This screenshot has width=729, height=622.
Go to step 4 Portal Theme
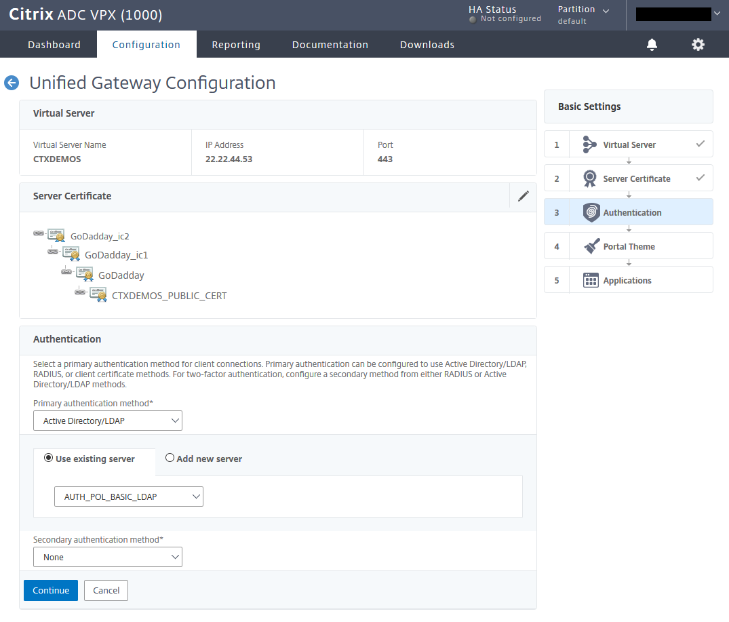(629, 246)
